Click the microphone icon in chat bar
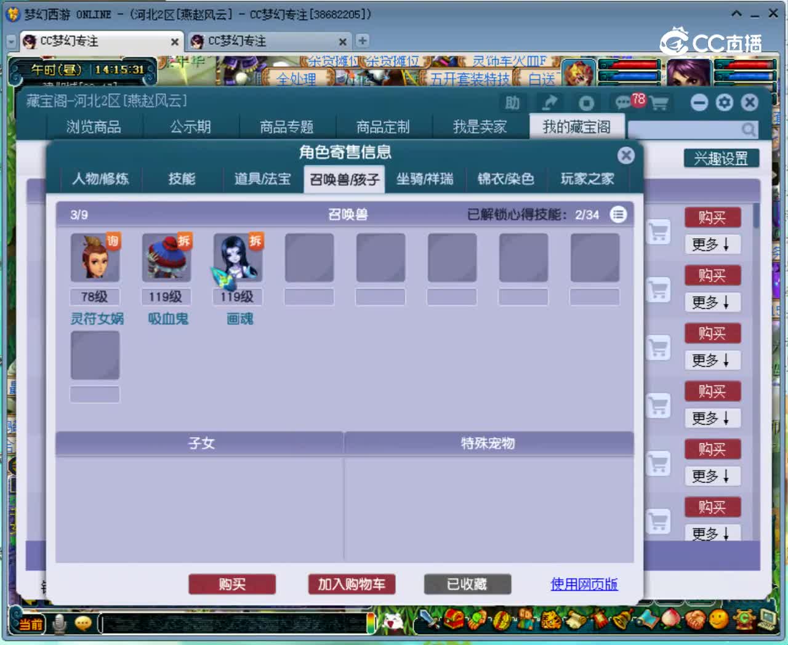788x645 pixels. pos(60,623)
